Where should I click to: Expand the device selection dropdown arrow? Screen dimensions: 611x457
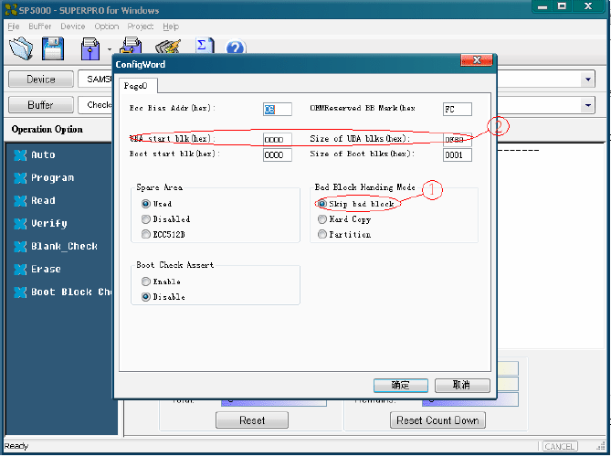587,80
